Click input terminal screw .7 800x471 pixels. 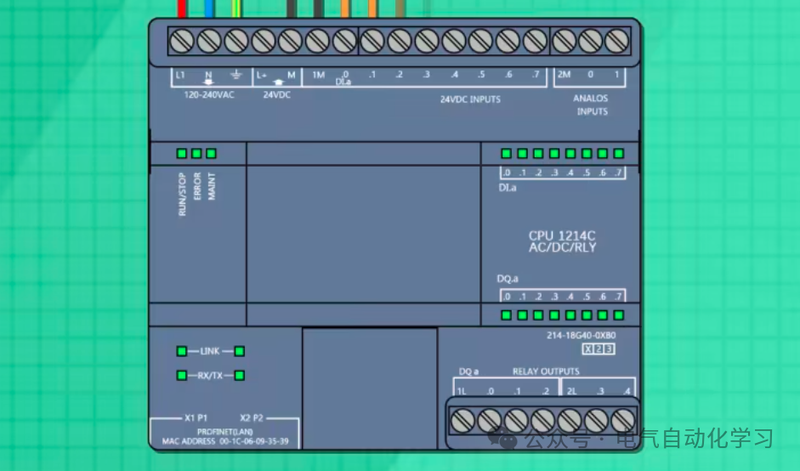coord(536,42)
